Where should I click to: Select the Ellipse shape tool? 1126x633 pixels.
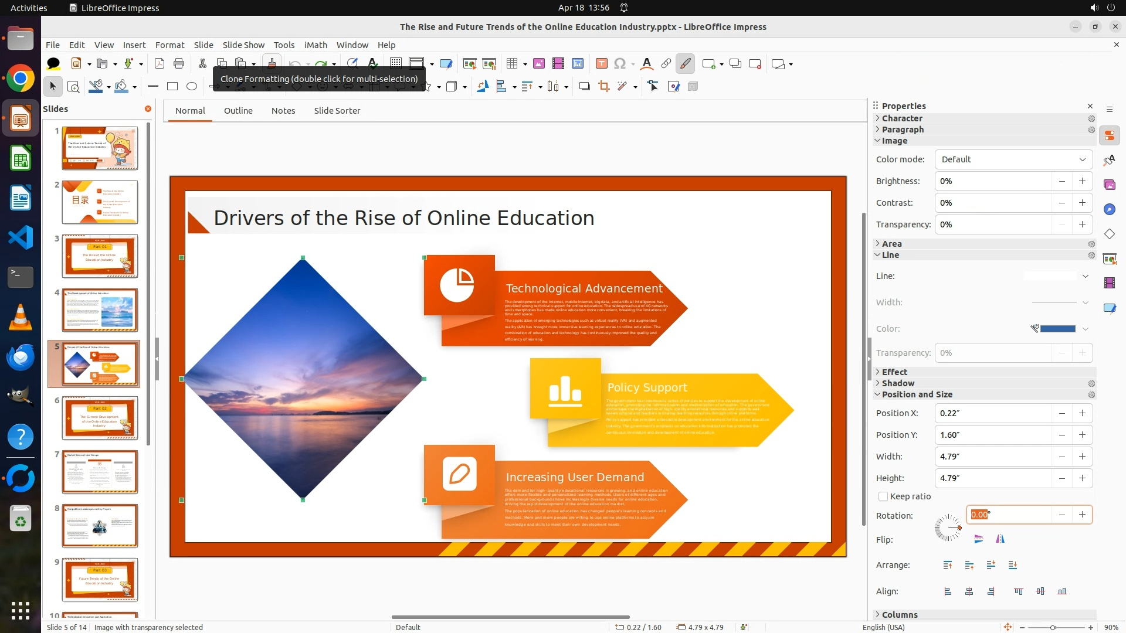pyautogui.click(x=192, y=87)
